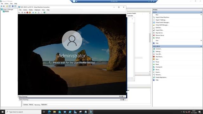Open Hyper-V Settings action
Viewport: 203px width, 114px height.
(161, 20)
